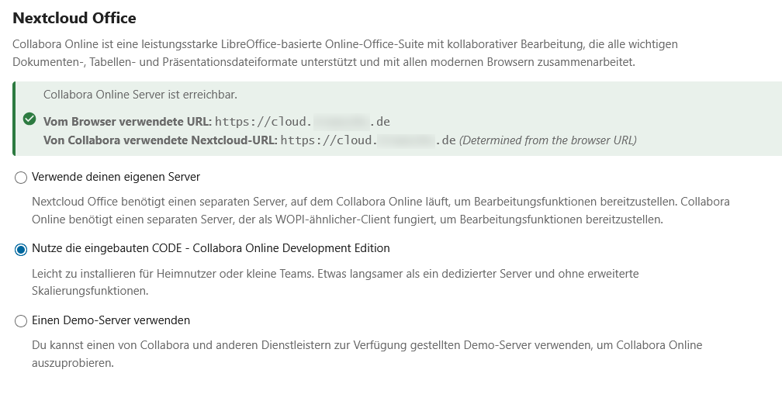This screenshot has height=401, width=782.
Task: Click bold 'Von Collabora verwendete Nextcloud-URL:' label
Action: click(x=160, y=140)
